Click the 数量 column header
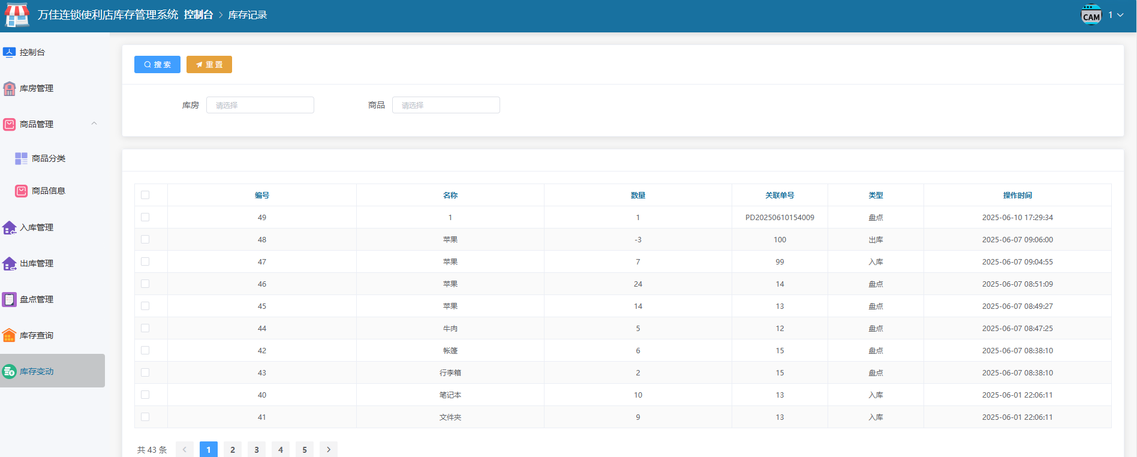The height and width of the screenshot is (457, 1137). [638, 195]
